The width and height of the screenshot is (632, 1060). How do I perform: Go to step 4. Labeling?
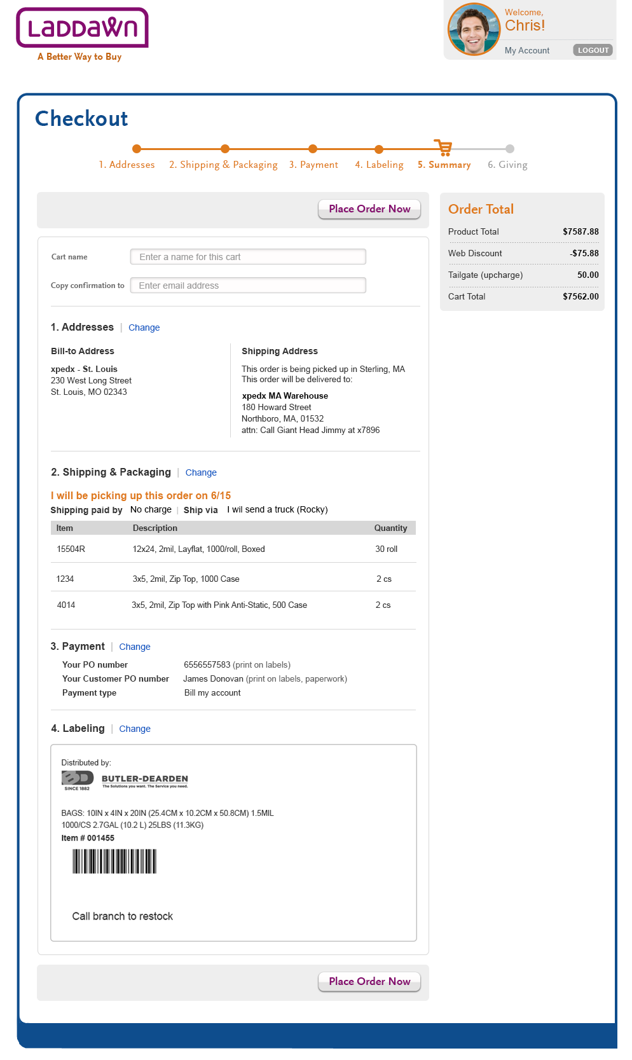(x=379, y=165)
